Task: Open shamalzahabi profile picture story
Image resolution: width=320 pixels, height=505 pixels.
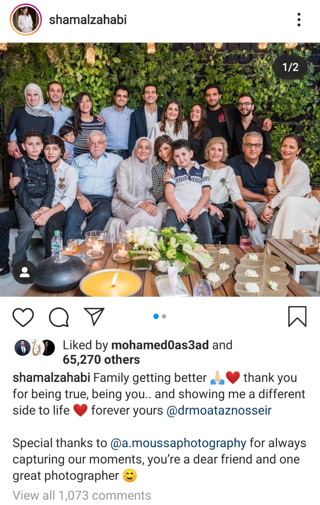Action: 26,20
